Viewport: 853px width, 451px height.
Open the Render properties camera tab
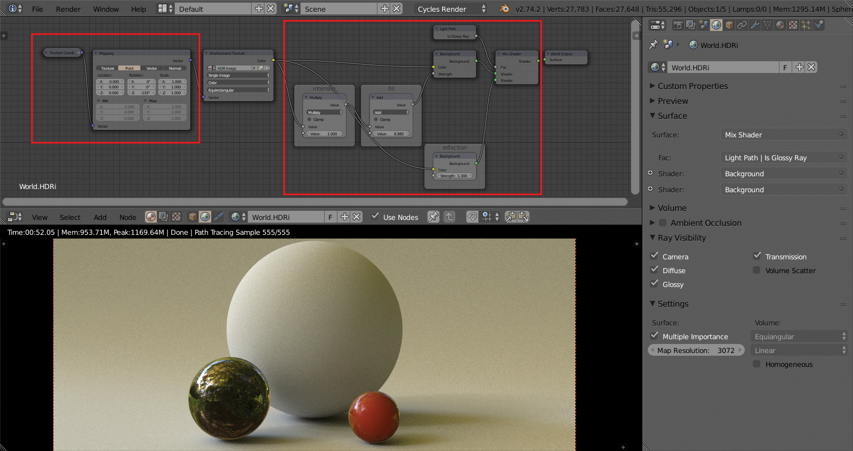pyautogui.click(x=678, y=24)
